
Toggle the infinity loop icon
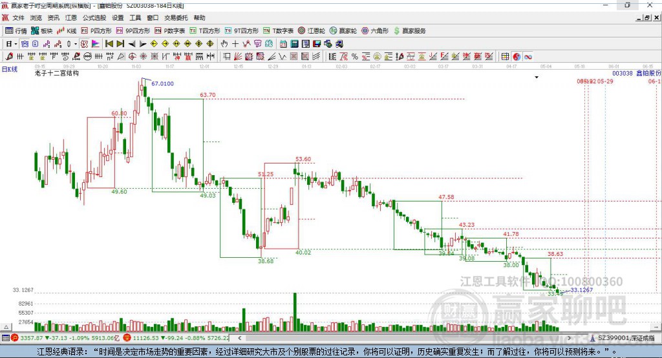(528, 57)
